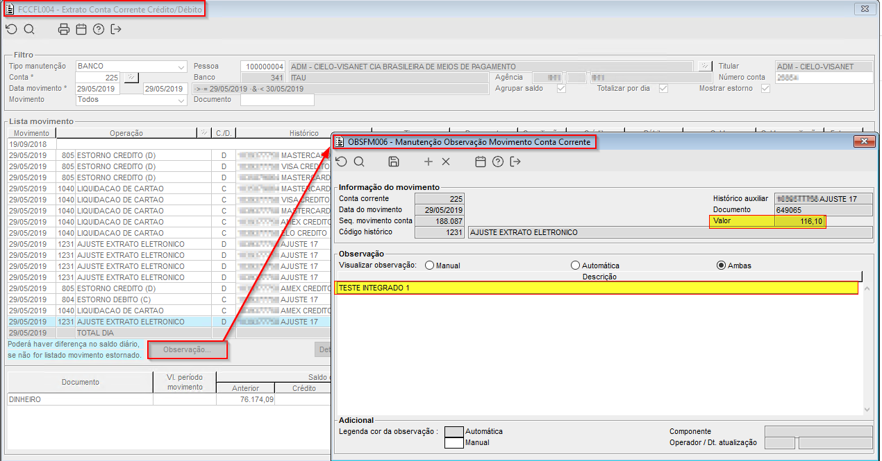Click the OBSFM006 window title icon
The height and width of the screenshot is (461, 882).
340,141
